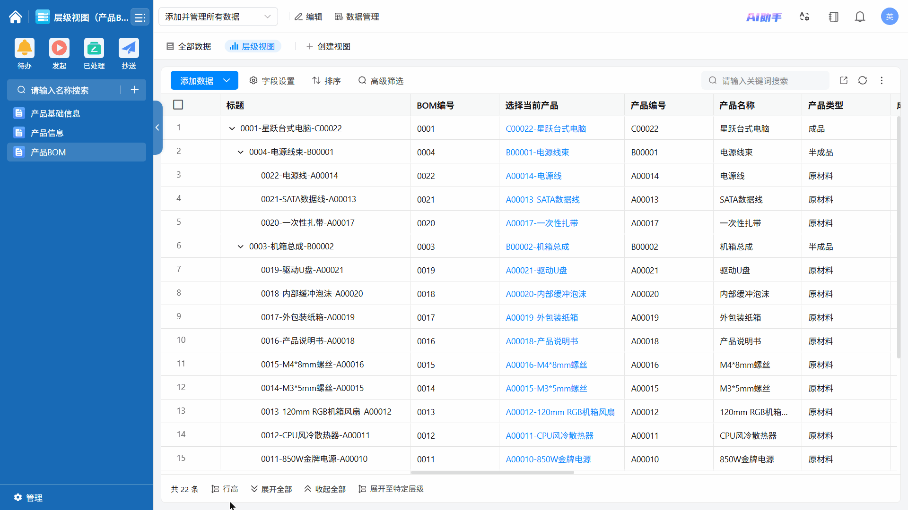Collapse the 0001-星跃台式电脑 tree row
Viewport: 908px width, 510px height.
[232, 128]
